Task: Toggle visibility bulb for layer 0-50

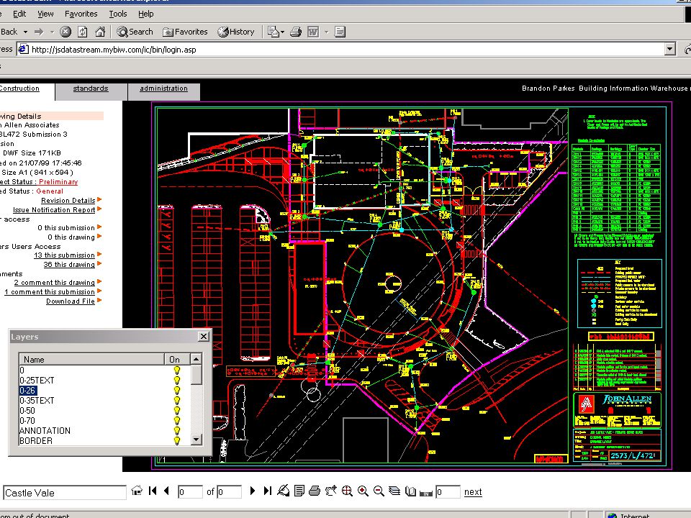Action: 177,411
